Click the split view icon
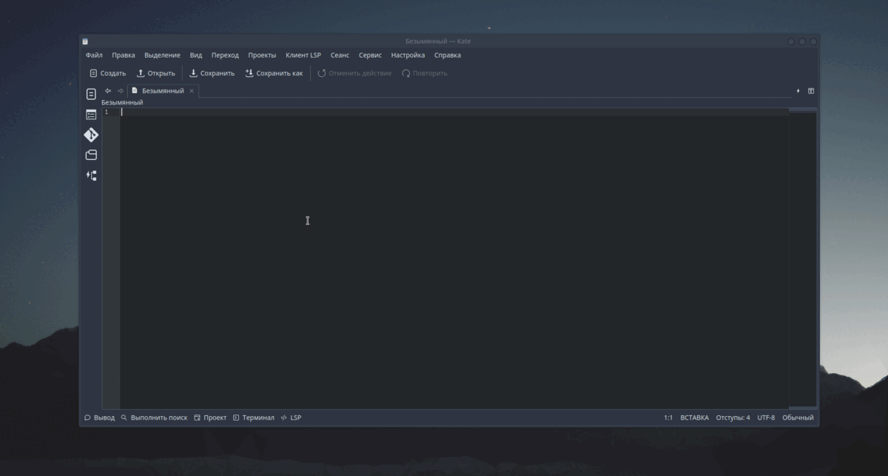888x476 pixels. pos(811,91)
